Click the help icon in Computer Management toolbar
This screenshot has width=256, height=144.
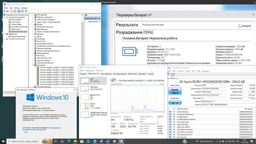pyautogui.click(x=19, y=11)
